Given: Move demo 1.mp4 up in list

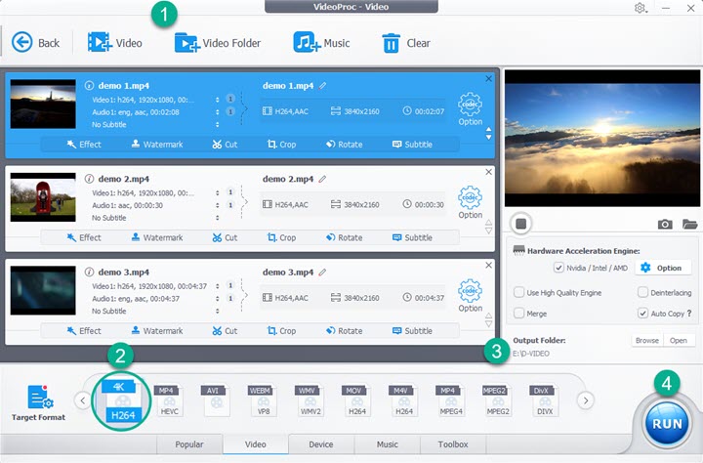Looking at the screenshot, I should 489,130.
